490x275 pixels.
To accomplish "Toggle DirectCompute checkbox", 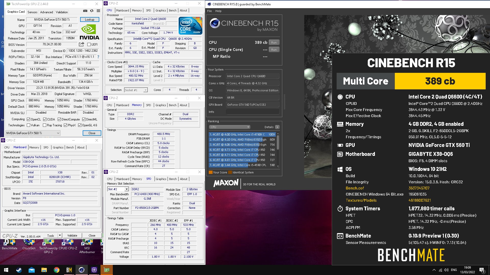I will point(59,119).
